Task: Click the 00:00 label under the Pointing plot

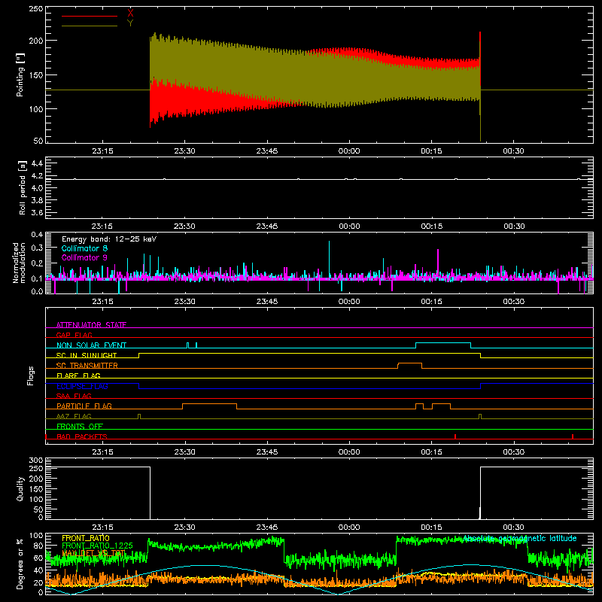Action: pyautogui.click(x=349, y=151)
